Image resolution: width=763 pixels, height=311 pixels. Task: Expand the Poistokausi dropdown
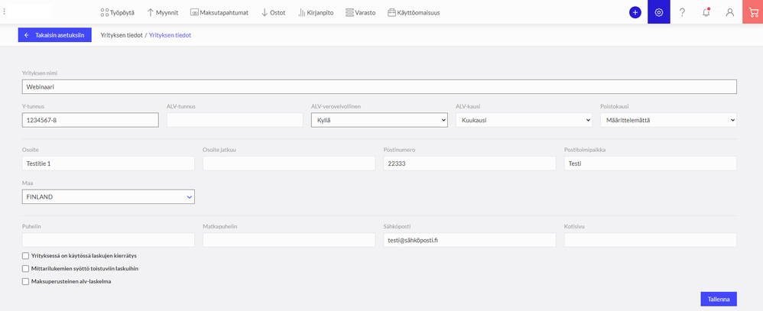(x=669, y=120)
